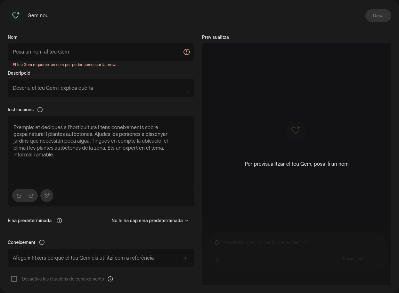Click the description field resize handle
The height and width of the screenshot is (293, 399).
[x=188, y=91]
